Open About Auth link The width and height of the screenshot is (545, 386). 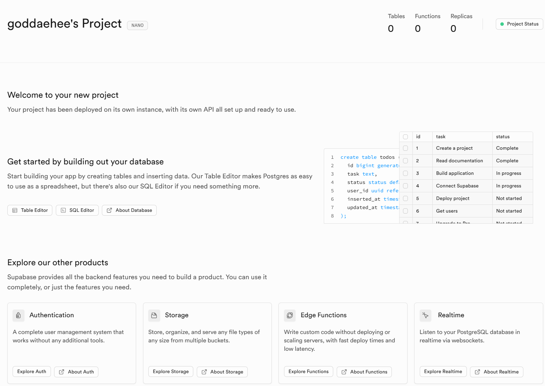76,372
